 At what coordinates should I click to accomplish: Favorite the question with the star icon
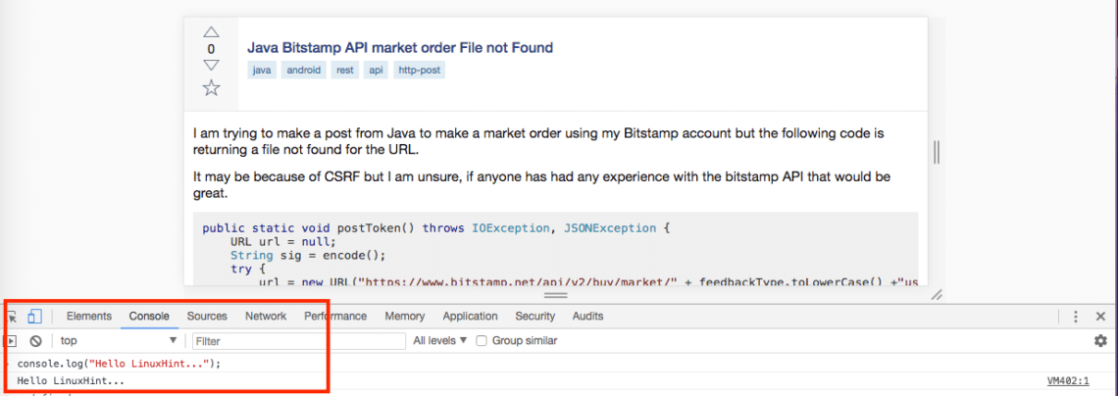pyautogui.click(x=211, y=88)
